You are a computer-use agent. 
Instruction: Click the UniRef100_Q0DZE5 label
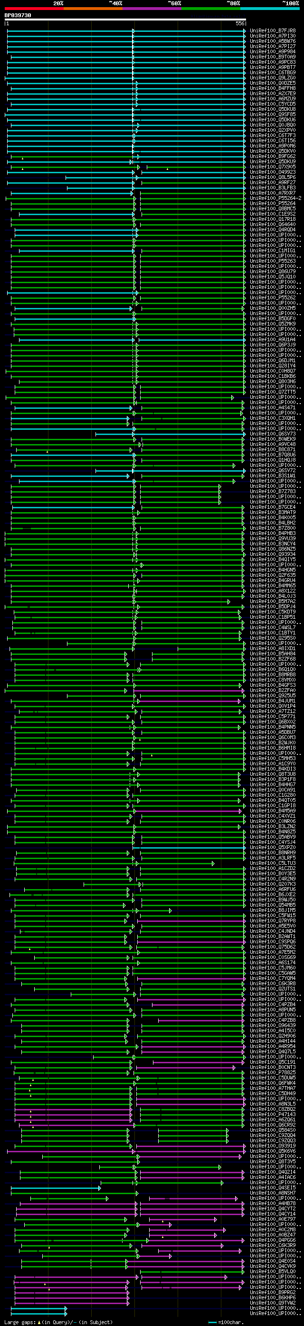[x=273, y=83]
